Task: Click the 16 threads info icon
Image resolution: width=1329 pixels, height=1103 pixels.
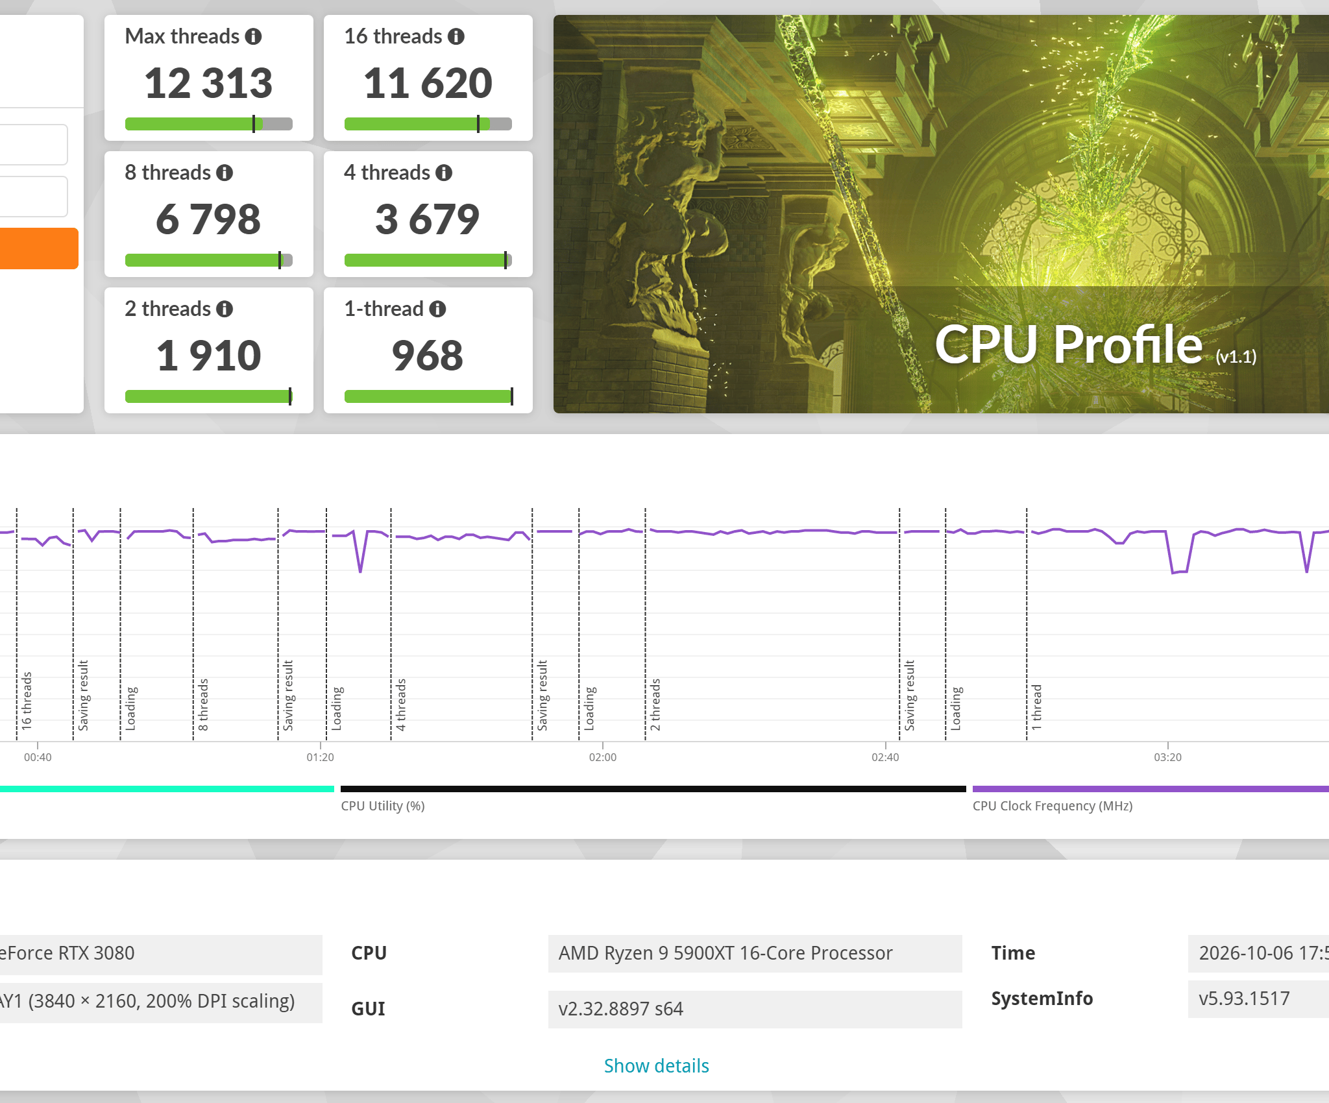Action: coord(456,37)
